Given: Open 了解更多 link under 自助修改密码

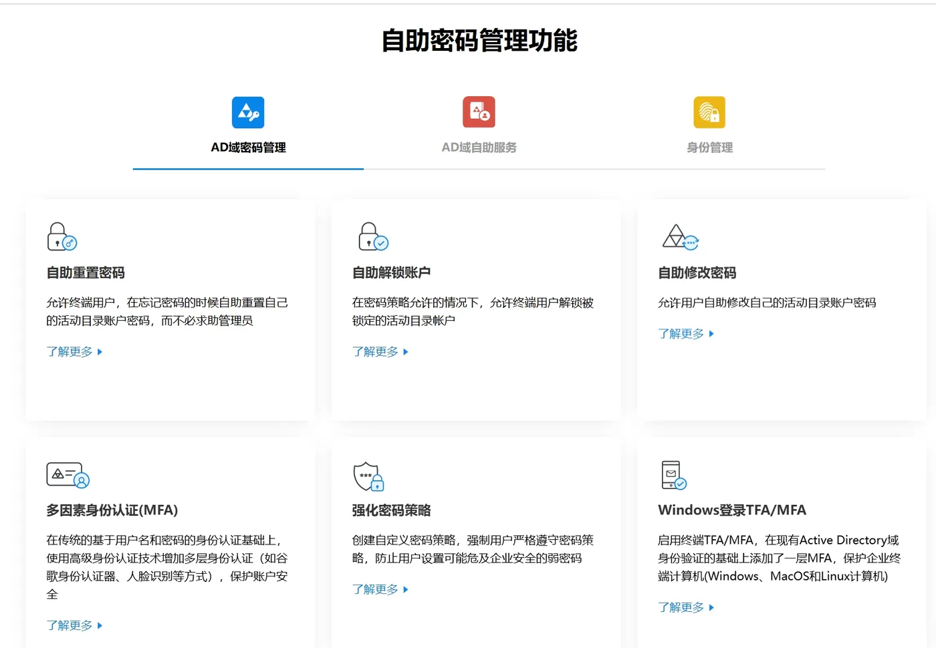Looking at the screenshot, I should tap(686, 334).
